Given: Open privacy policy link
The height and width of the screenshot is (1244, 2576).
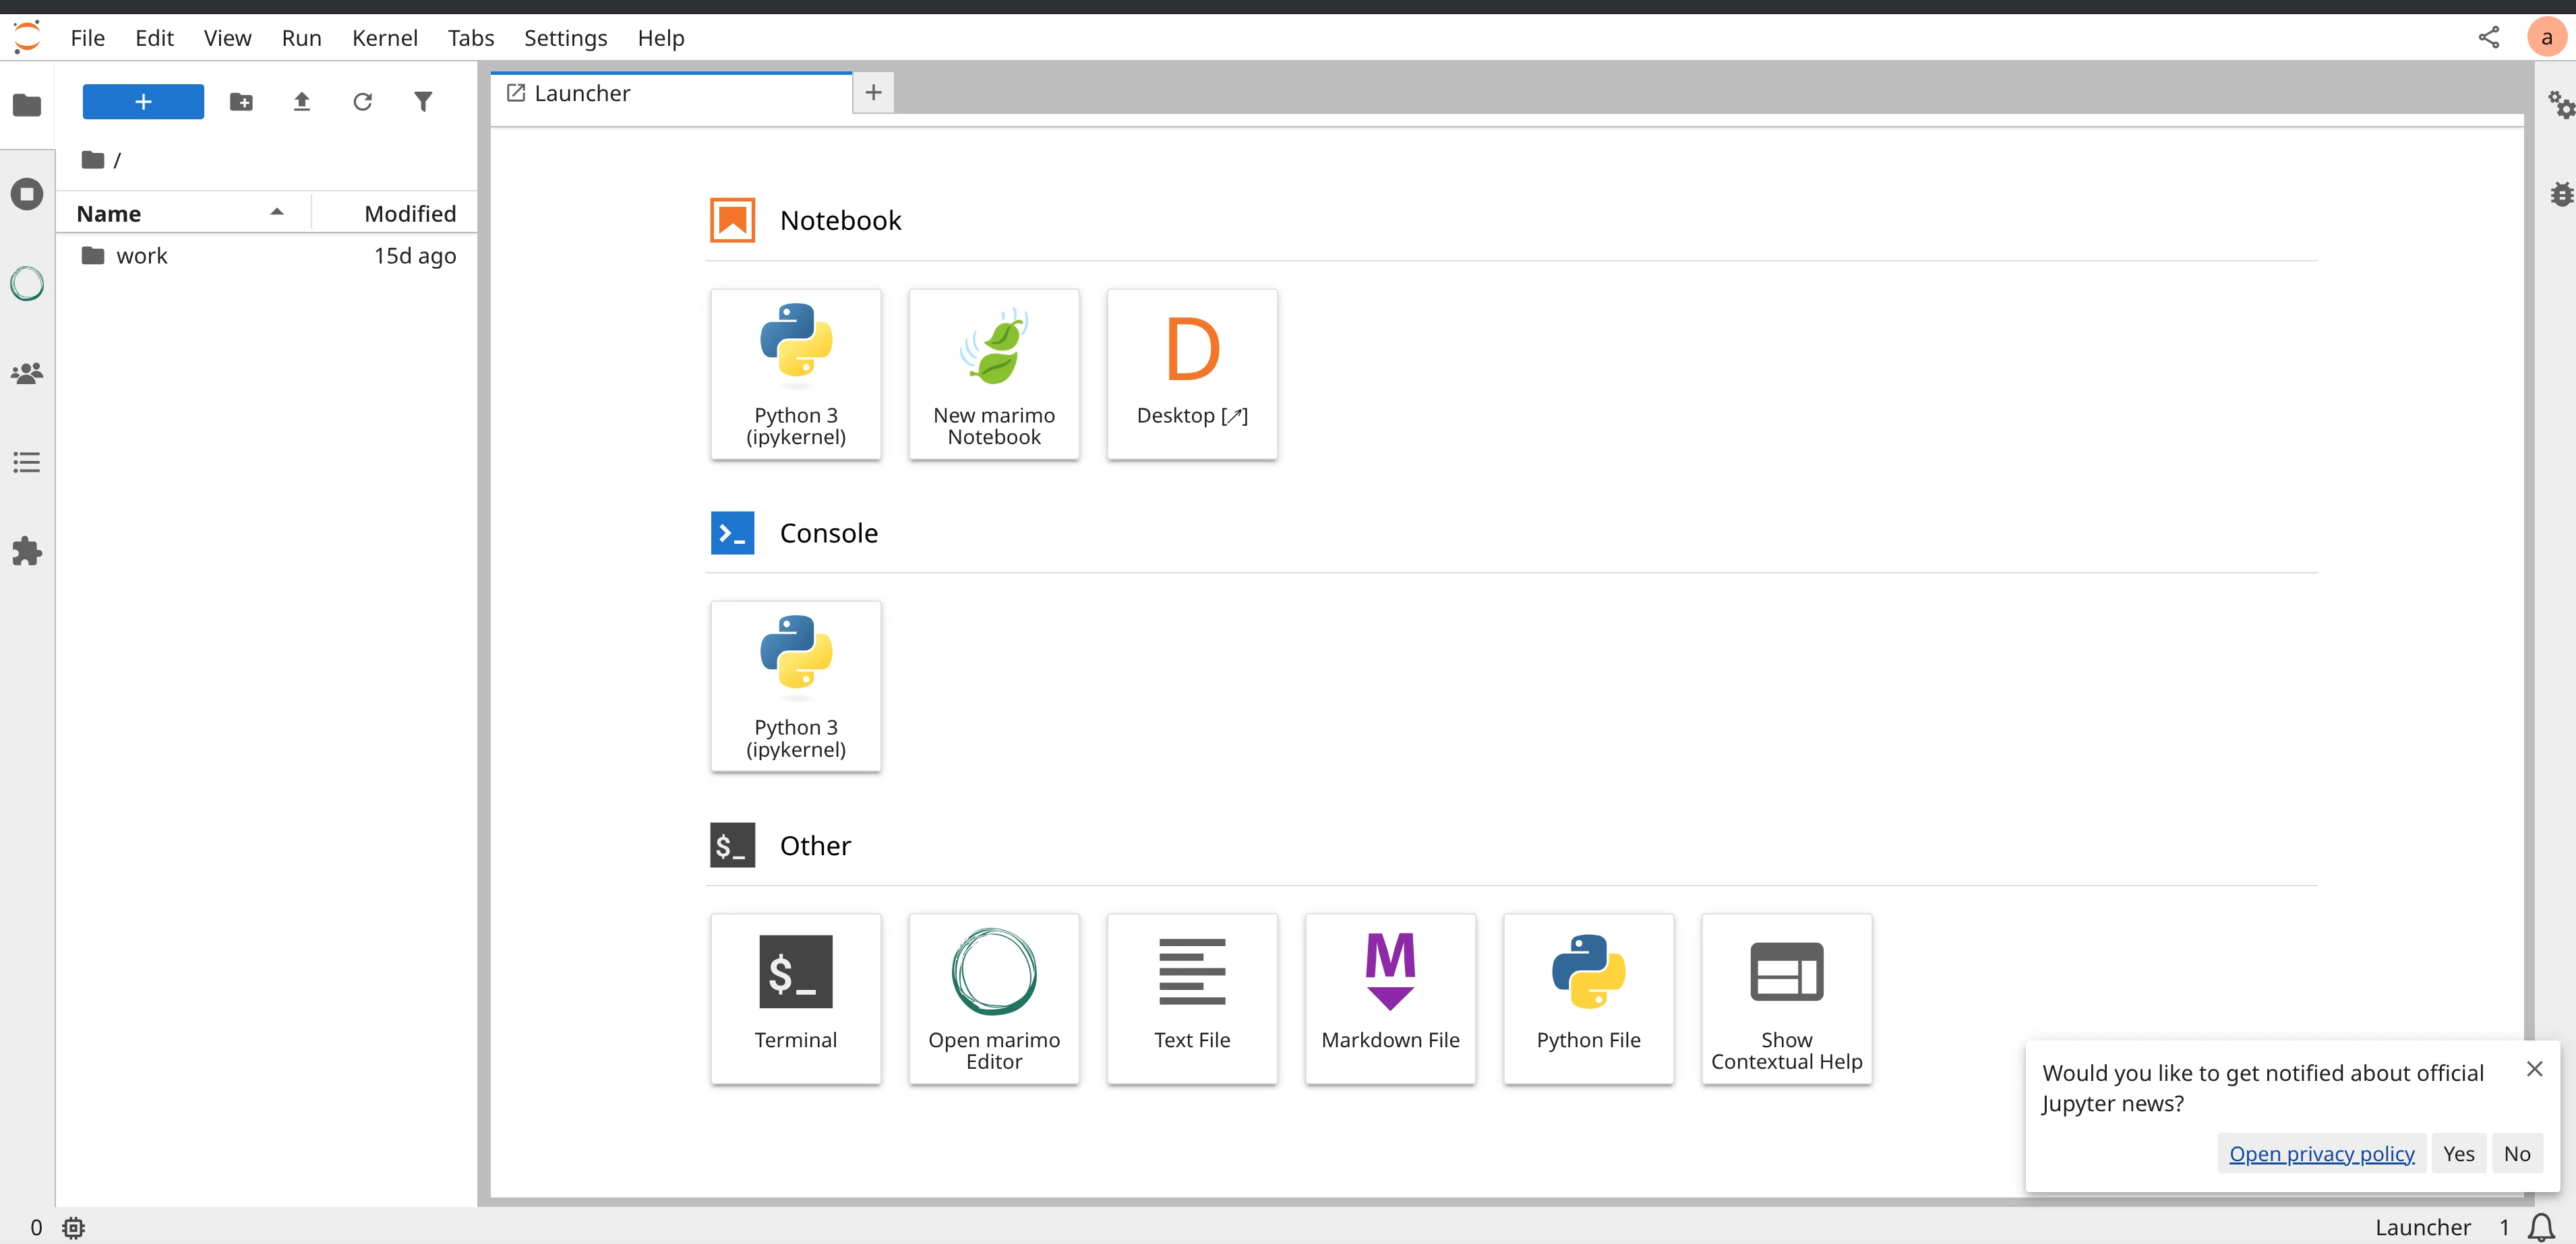Looking at the screenshot, I should pyautogui.click(x=2321, y=1153).
